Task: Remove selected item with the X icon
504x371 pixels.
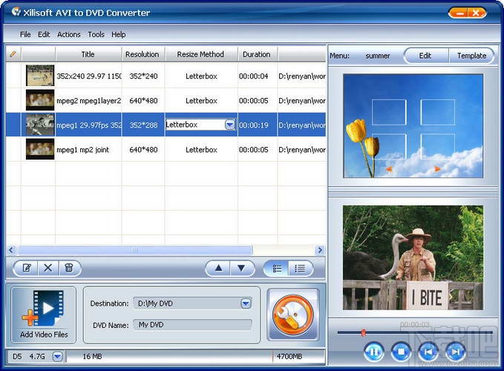Action: point(48,268)
